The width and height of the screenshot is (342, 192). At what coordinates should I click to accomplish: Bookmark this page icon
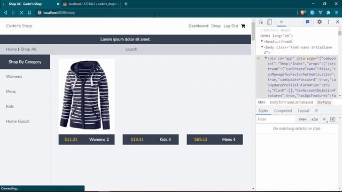point(29,13)
